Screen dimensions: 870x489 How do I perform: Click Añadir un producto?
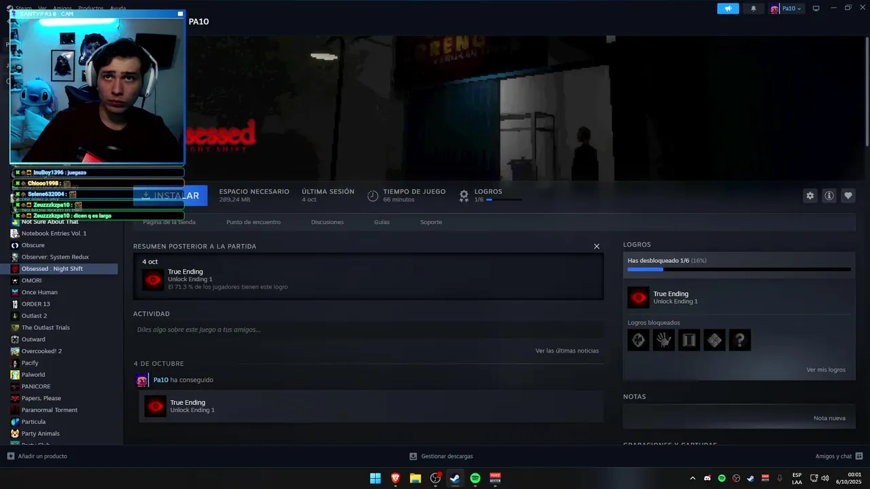[37, 456]
